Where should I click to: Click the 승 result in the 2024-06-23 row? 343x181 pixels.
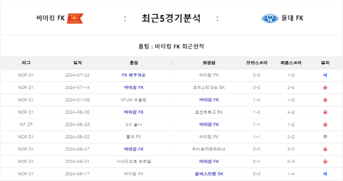[x=325, y=125]
